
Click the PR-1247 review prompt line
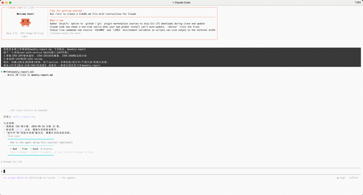pyautogui.click(x=24, y=59)
